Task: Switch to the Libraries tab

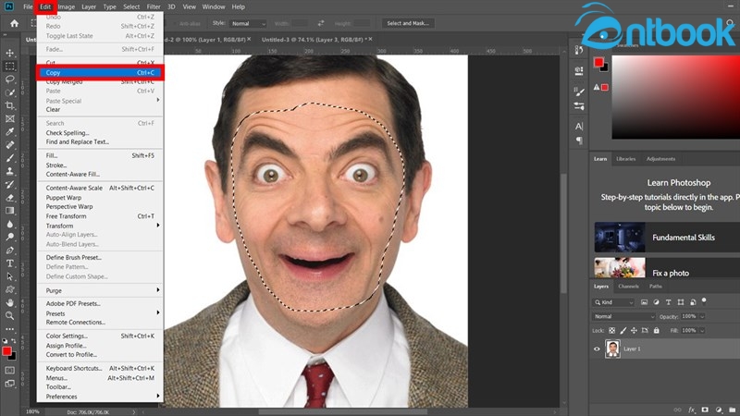Action: click(626, 159)
